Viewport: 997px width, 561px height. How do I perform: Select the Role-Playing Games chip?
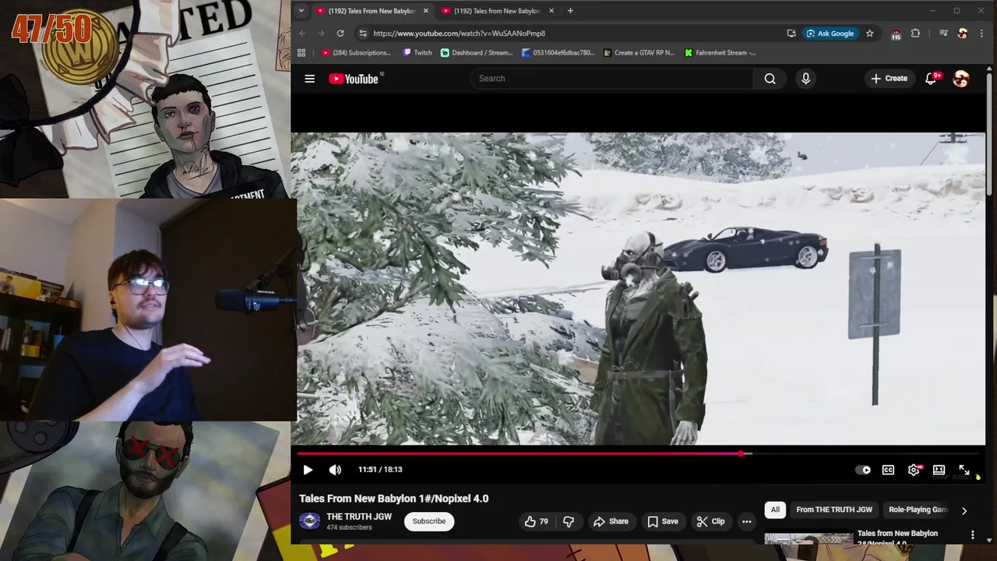tap(918, 510)
